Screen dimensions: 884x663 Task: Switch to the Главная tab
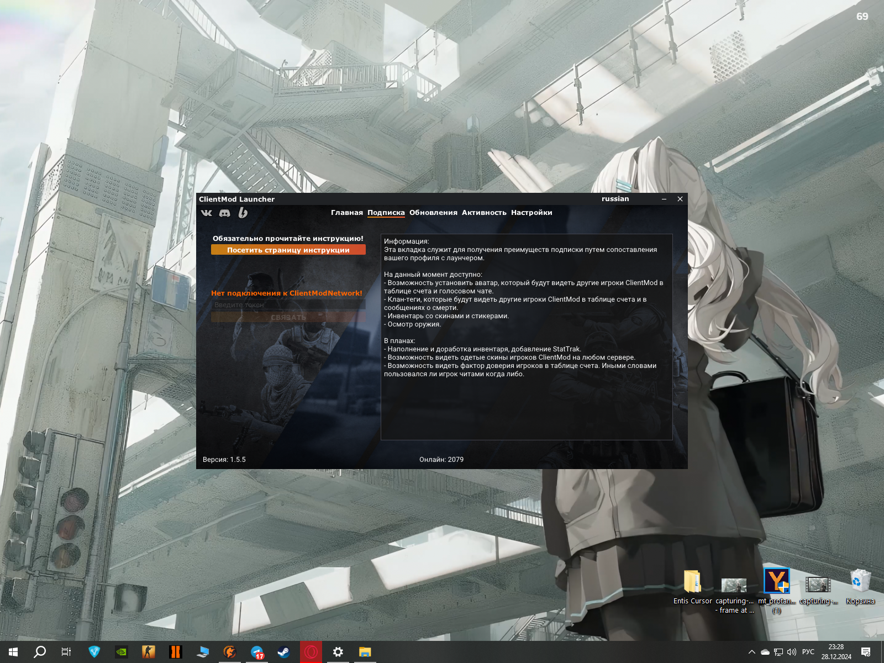click(x=346, y=213)
